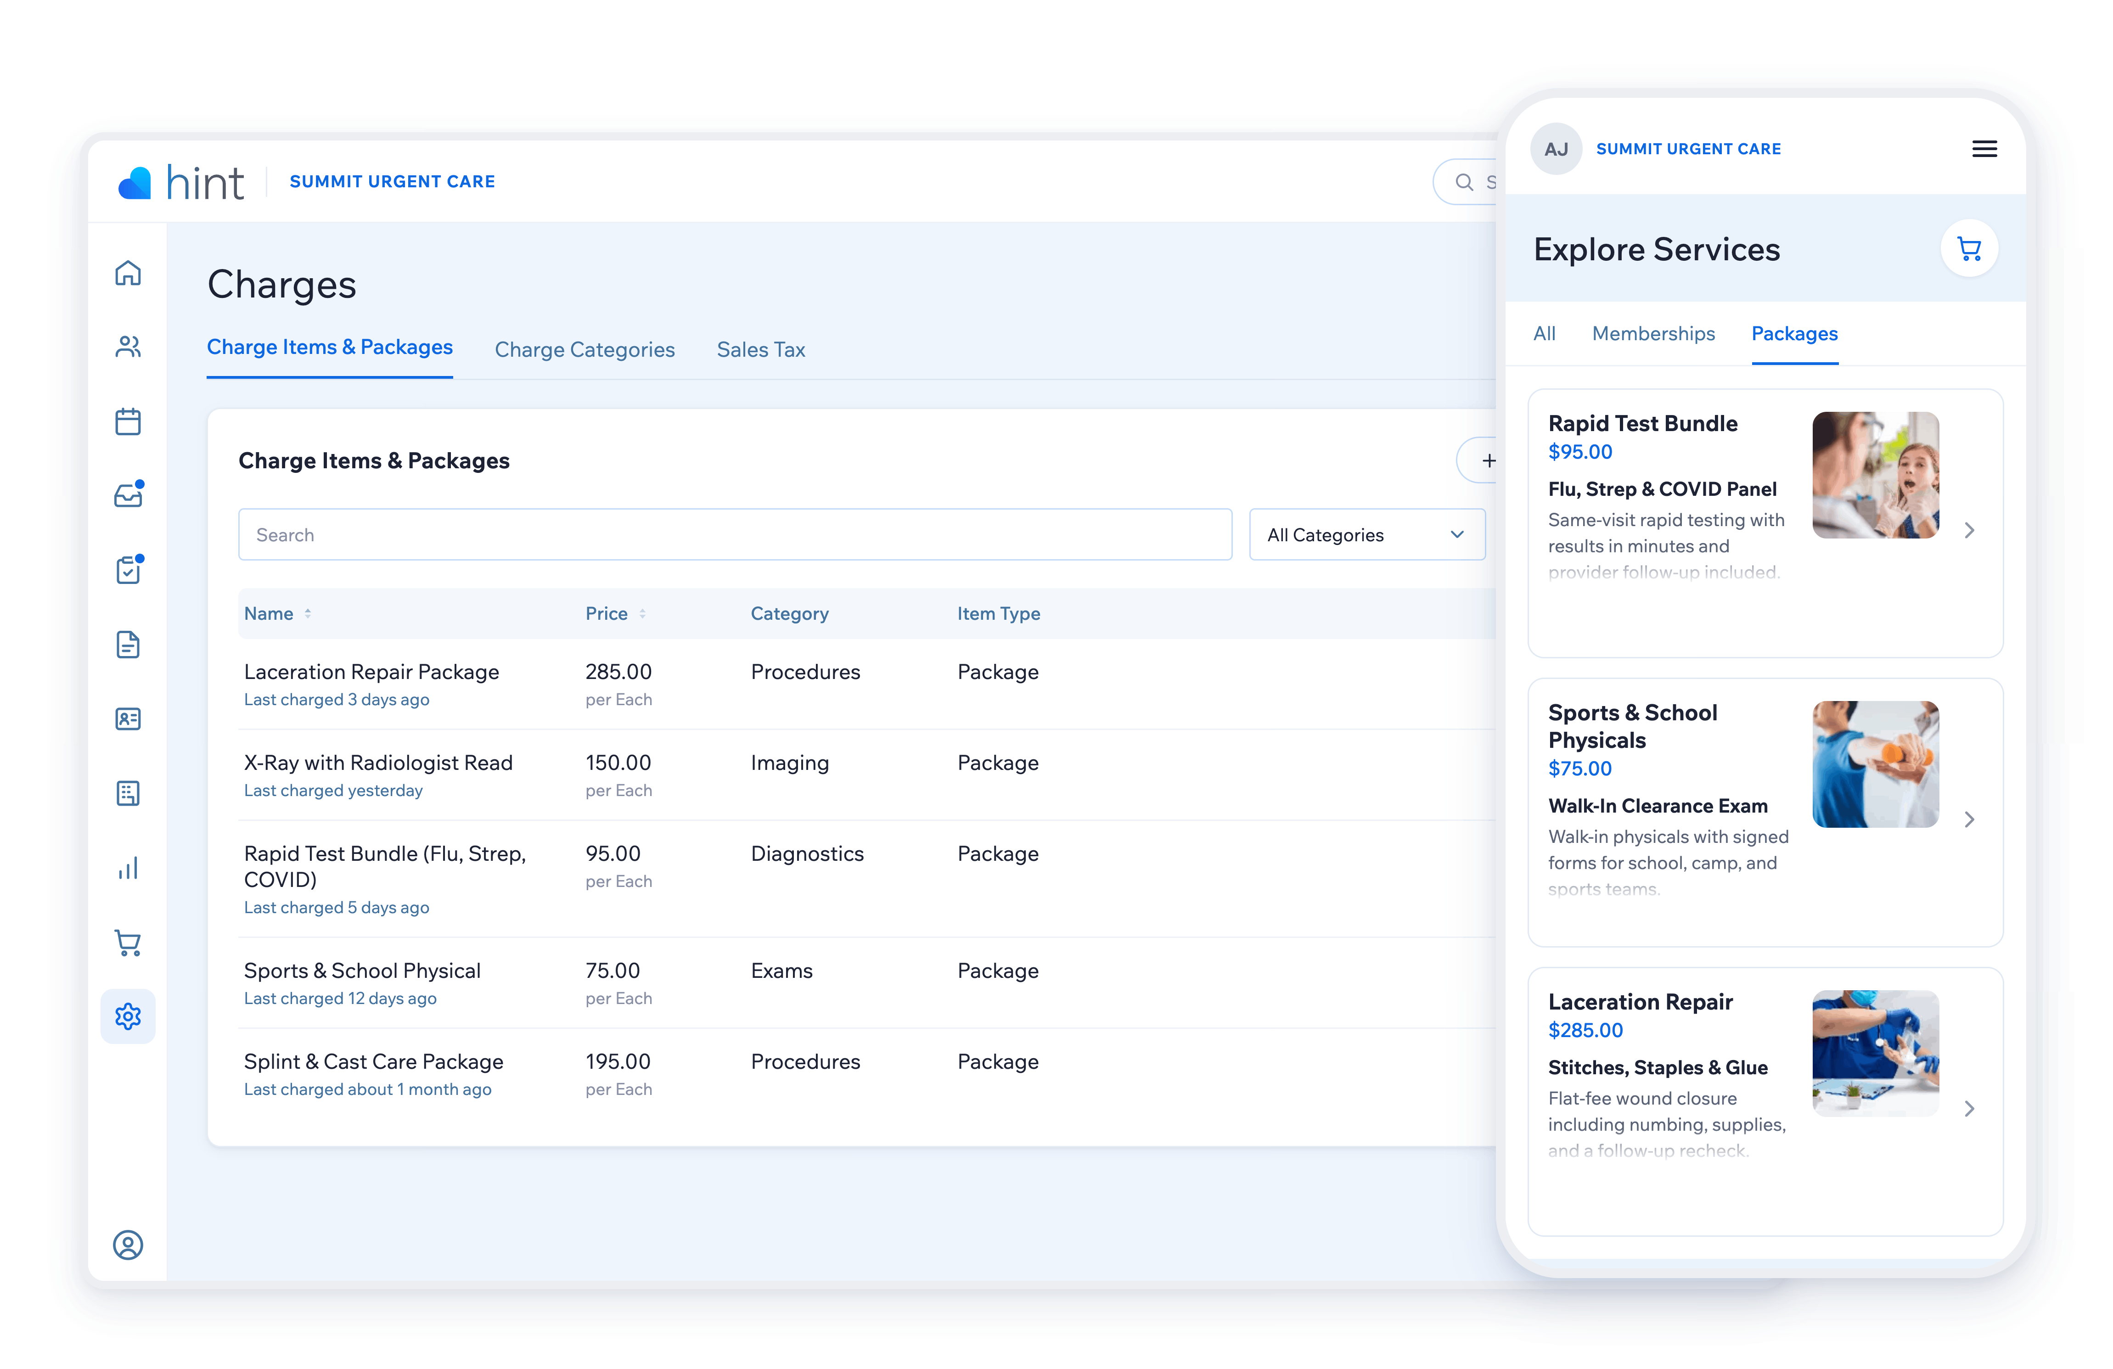Switch to Sales Tax tab
2113x1369 pixels.
761,350
